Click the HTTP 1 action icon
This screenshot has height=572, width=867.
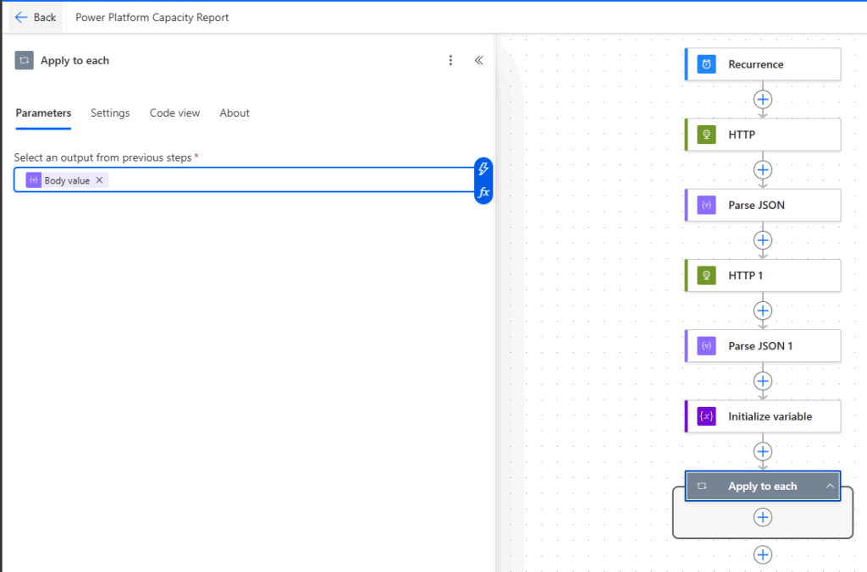[706, 275]
